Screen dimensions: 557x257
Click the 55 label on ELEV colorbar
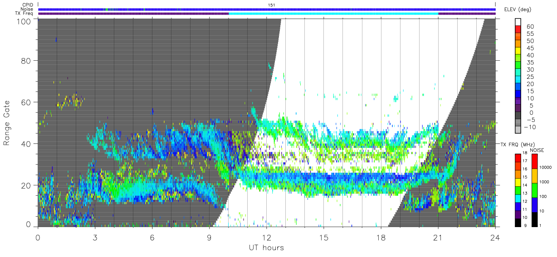(530, 34)
